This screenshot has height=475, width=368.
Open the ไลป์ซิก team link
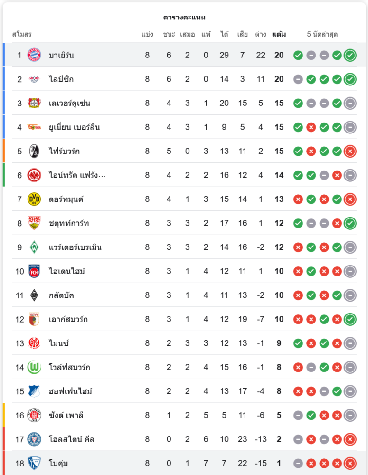pos(61,79)
